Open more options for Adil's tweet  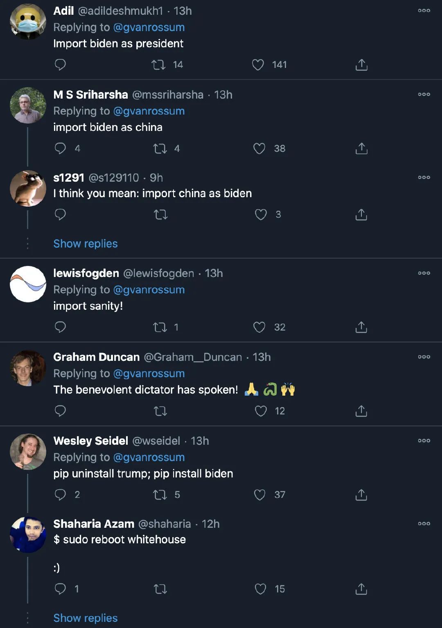(x=424, y=11)
